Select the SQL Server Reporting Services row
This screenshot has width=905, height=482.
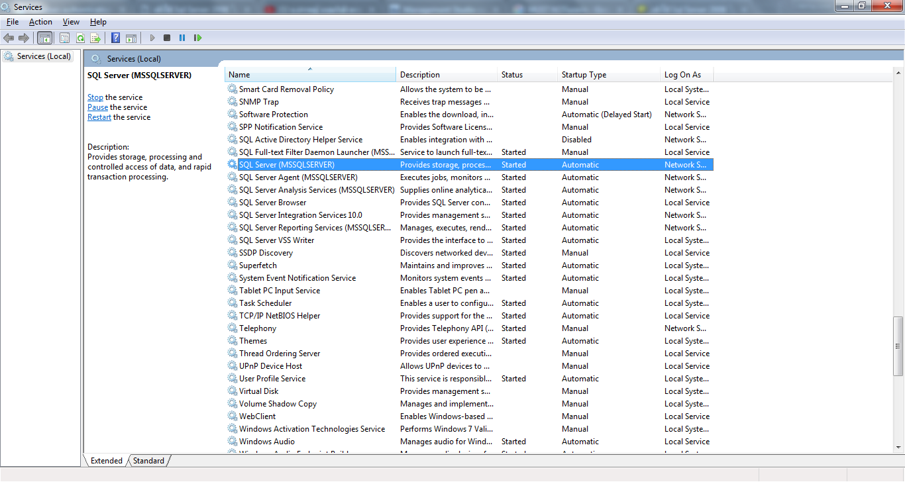[x=469, y=227]
